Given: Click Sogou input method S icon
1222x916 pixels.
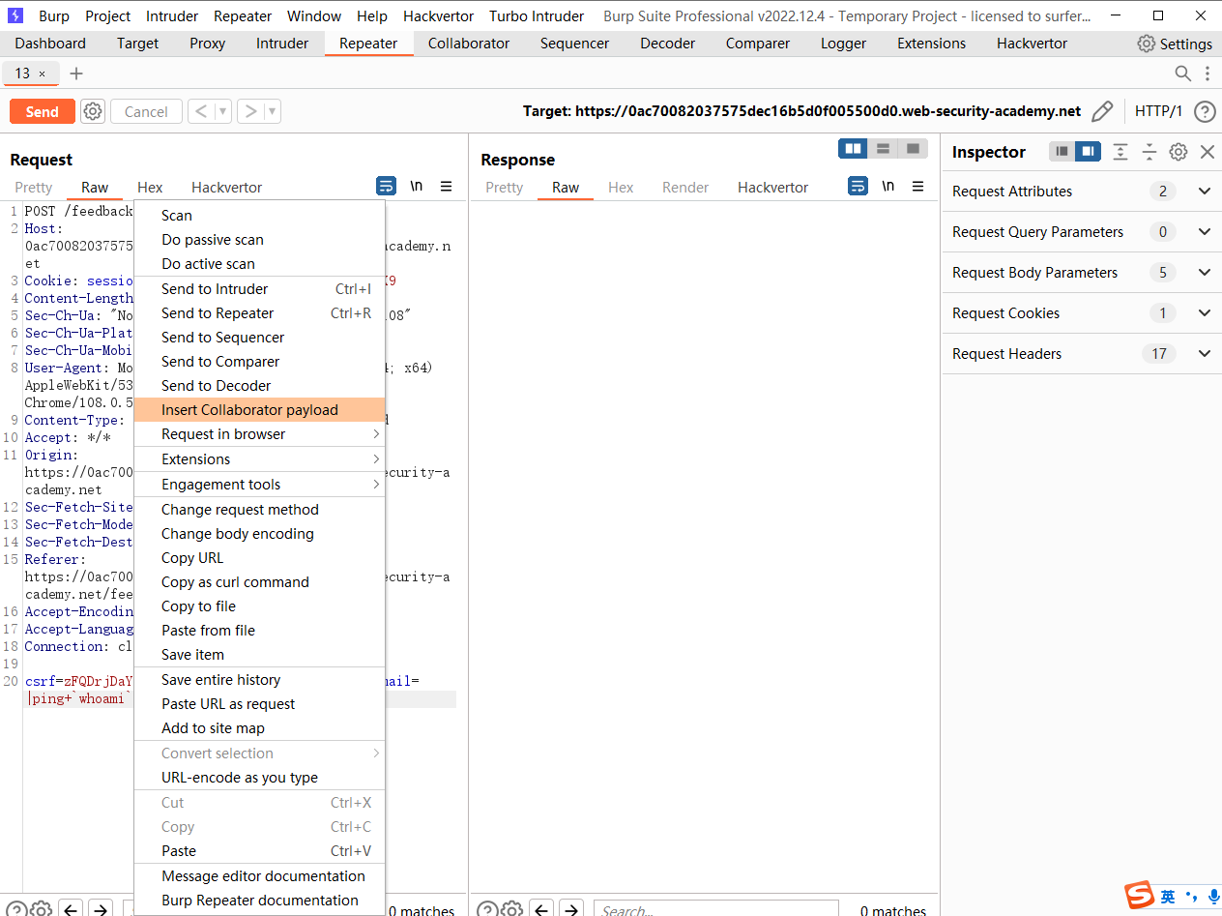Looking at the screenshot, I should coord(1140,896).
